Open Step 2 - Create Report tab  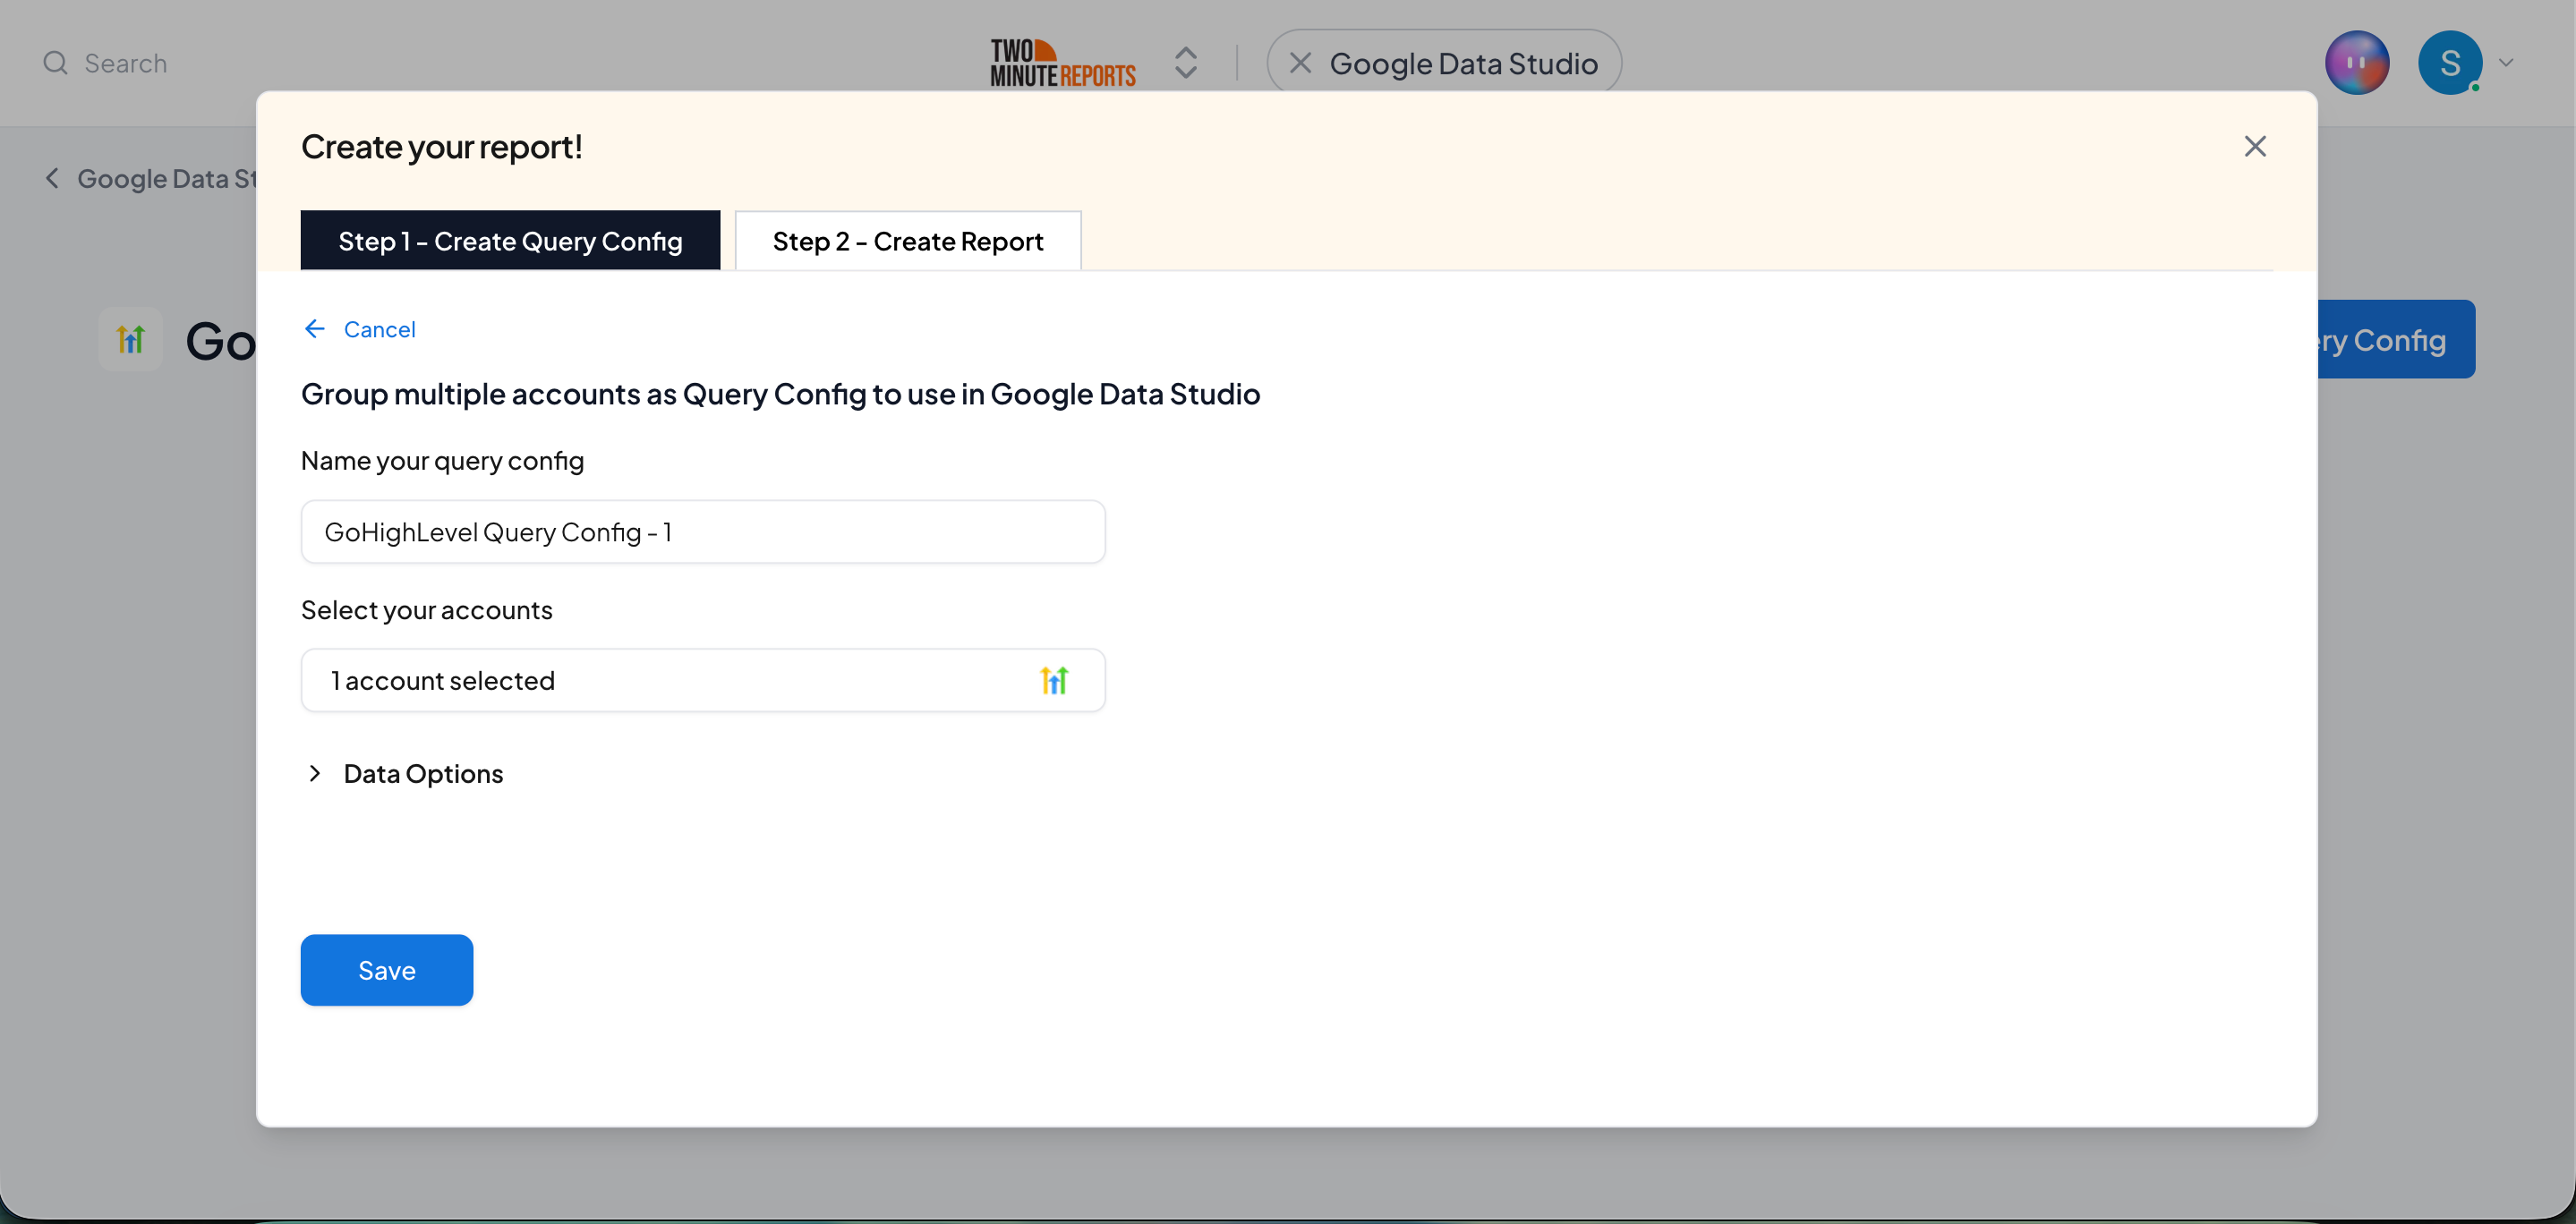pyautogui.click(x=908, y=240)
